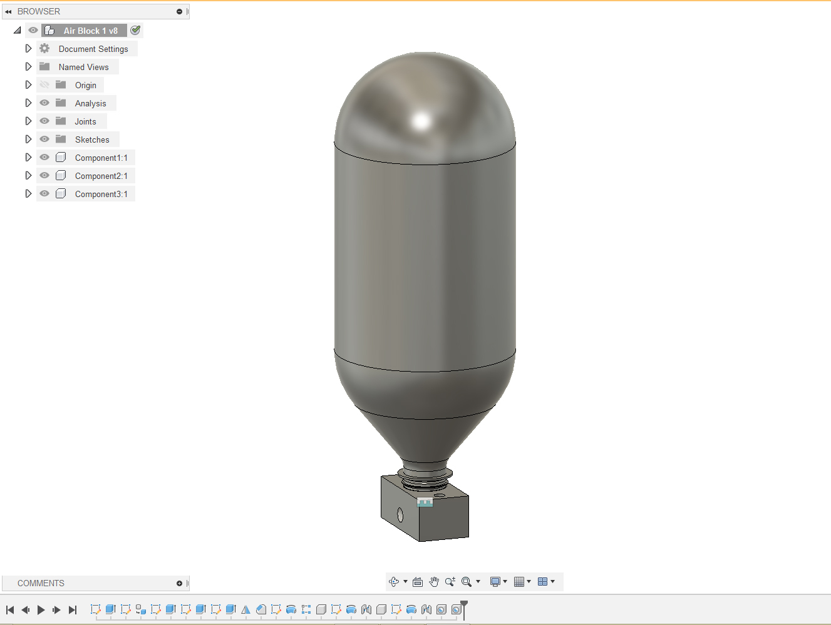Step back one timeline feature

click(x=26, y=610)
